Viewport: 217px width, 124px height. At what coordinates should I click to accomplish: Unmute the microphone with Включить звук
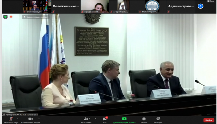pyautogui.click(x=11, y=119)
